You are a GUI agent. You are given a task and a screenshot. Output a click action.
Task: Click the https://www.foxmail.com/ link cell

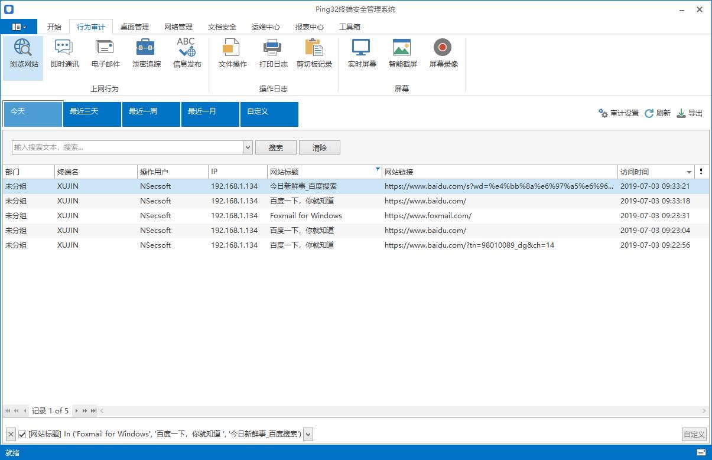tap(428, 216)
